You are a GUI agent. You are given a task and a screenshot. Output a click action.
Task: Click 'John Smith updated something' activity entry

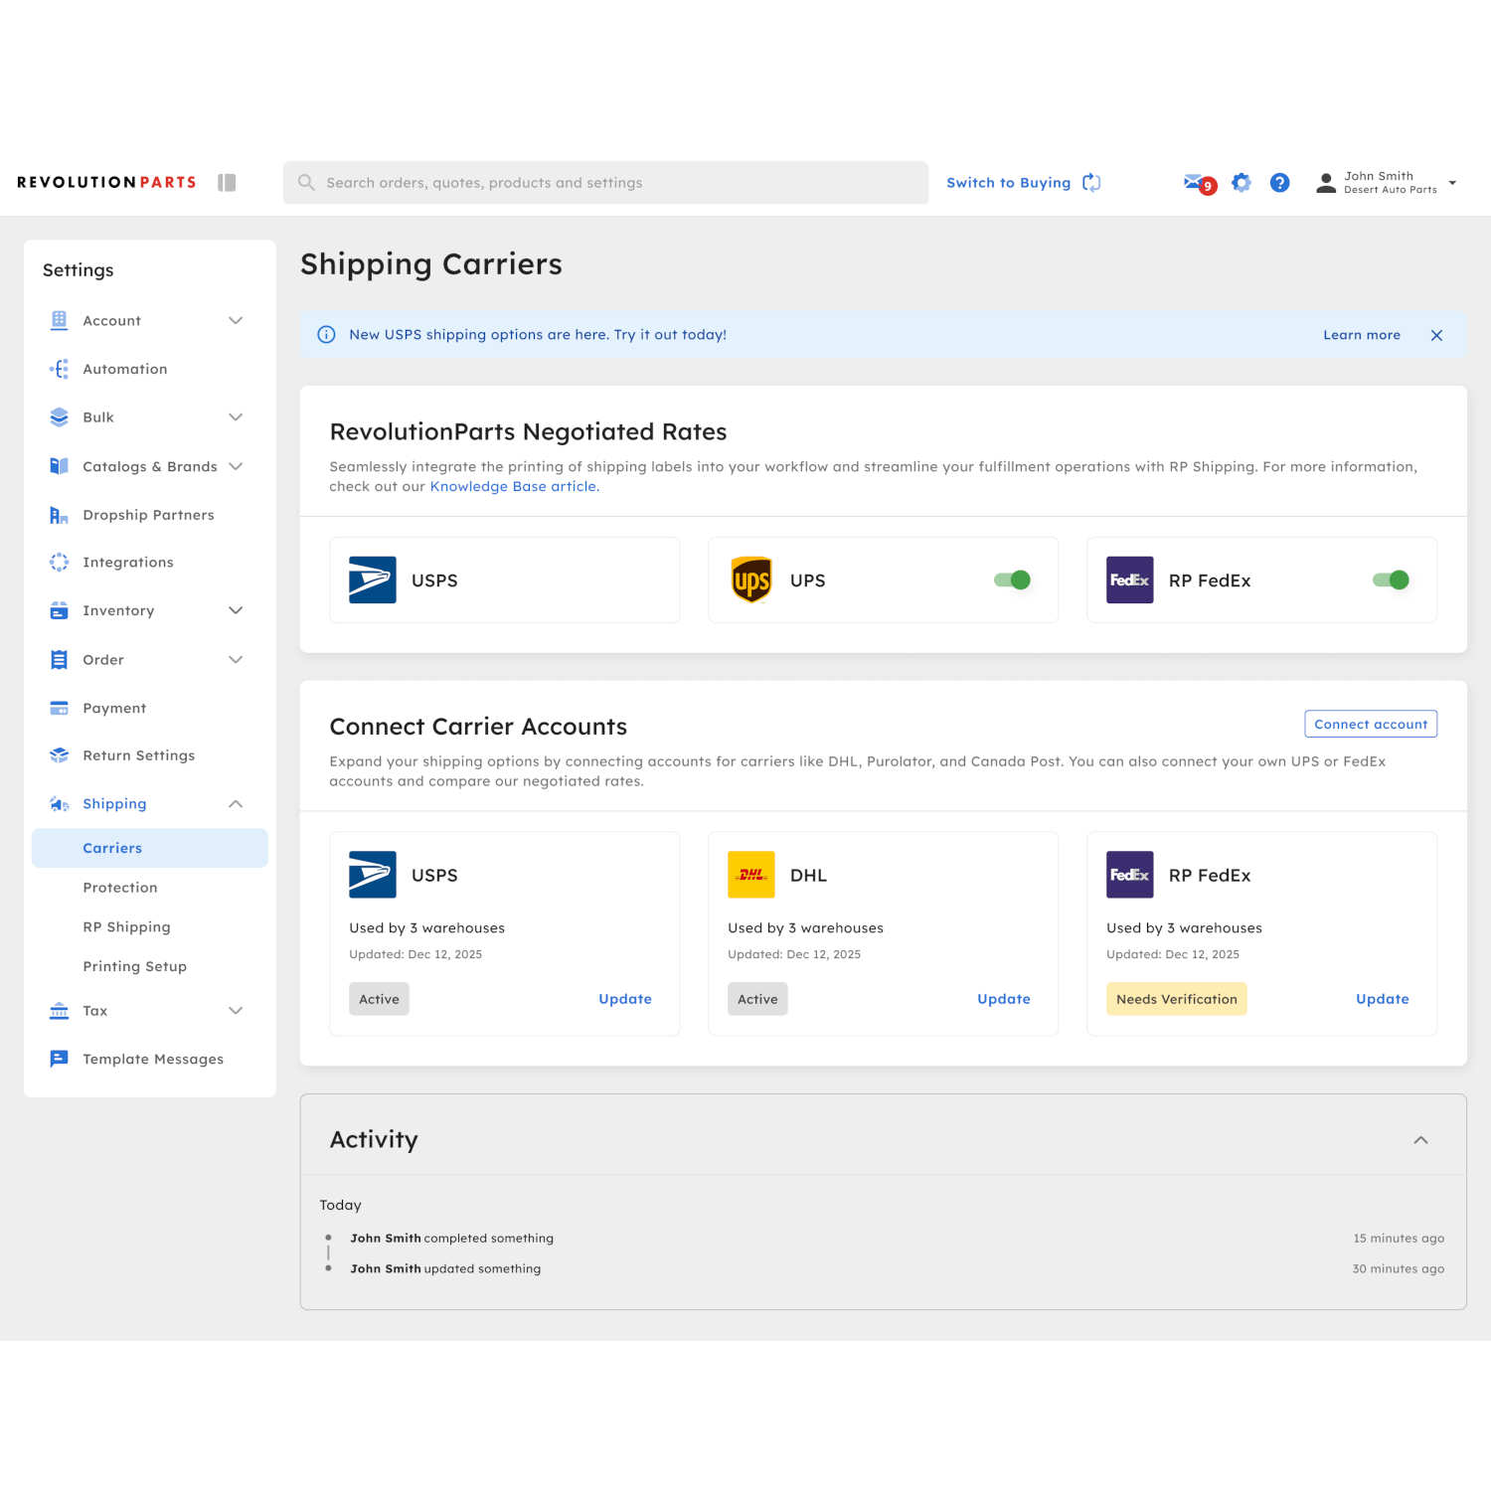pyautogui.click(x=445, y=1269)
